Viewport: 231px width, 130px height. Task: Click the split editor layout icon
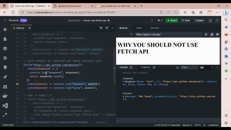coord(101,28)
